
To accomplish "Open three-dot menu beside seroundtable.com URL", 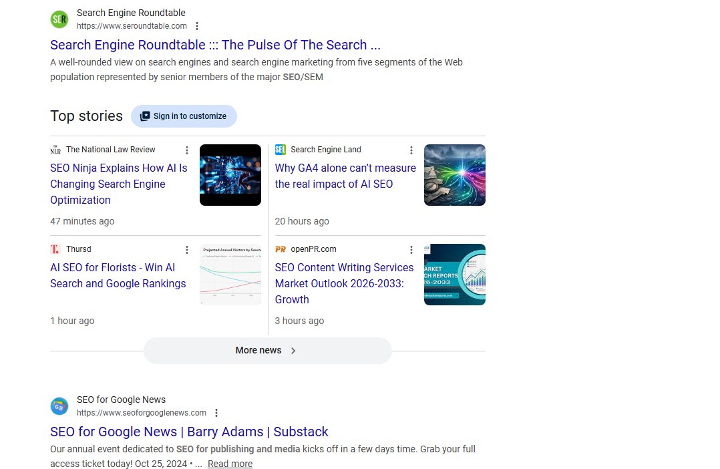I will [197, 26].
